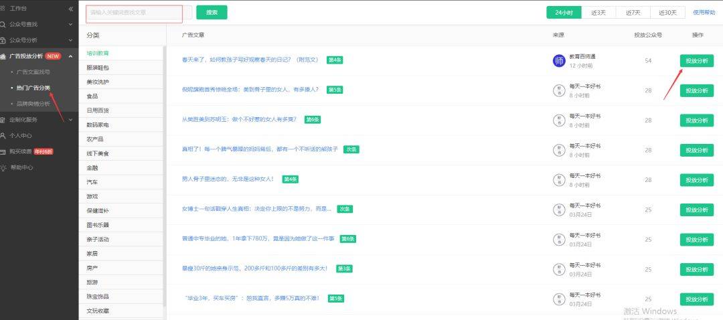Open 个人中心 via its person icon

pos(3,135)
